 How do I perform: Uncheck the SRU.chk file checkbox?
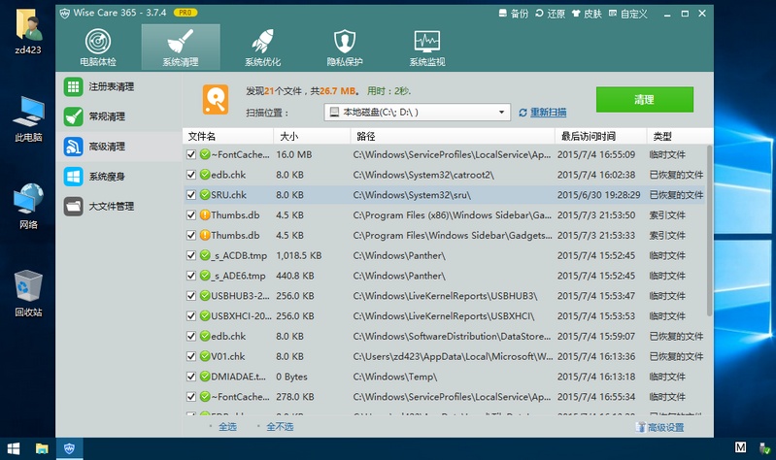pos(191,195)
